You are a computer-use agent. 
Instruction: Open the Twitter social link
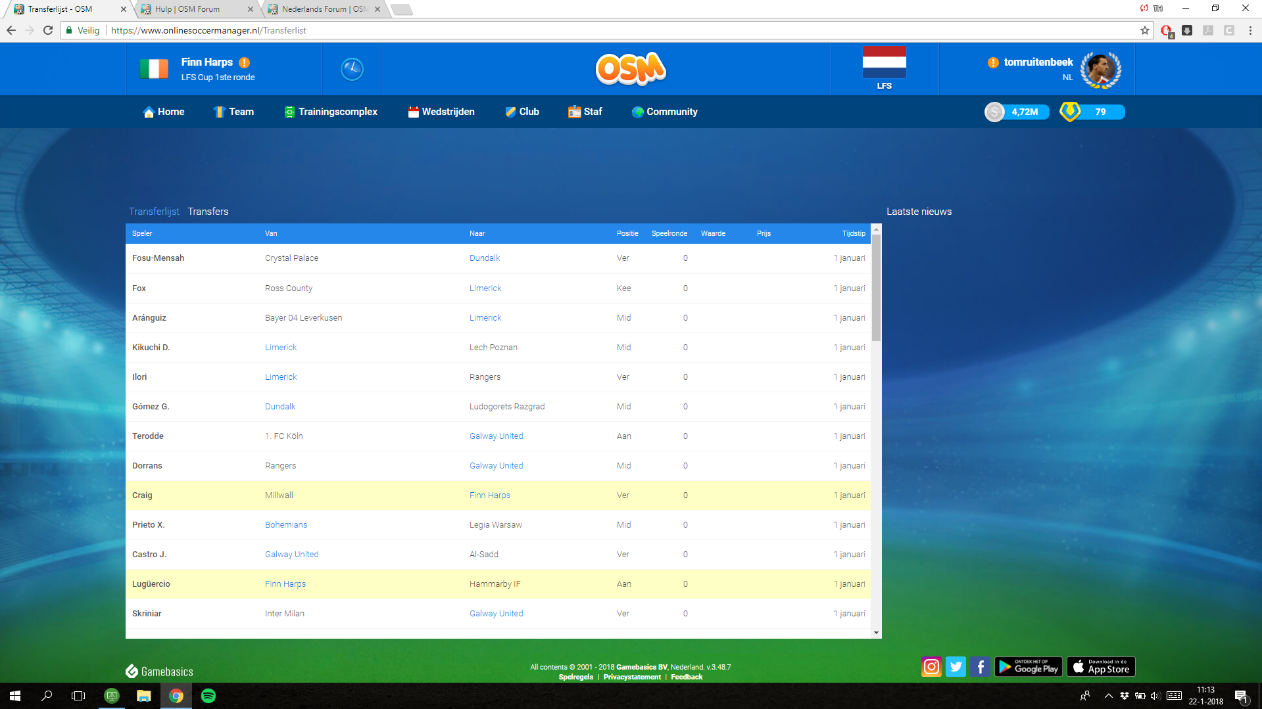coord(956,667)
